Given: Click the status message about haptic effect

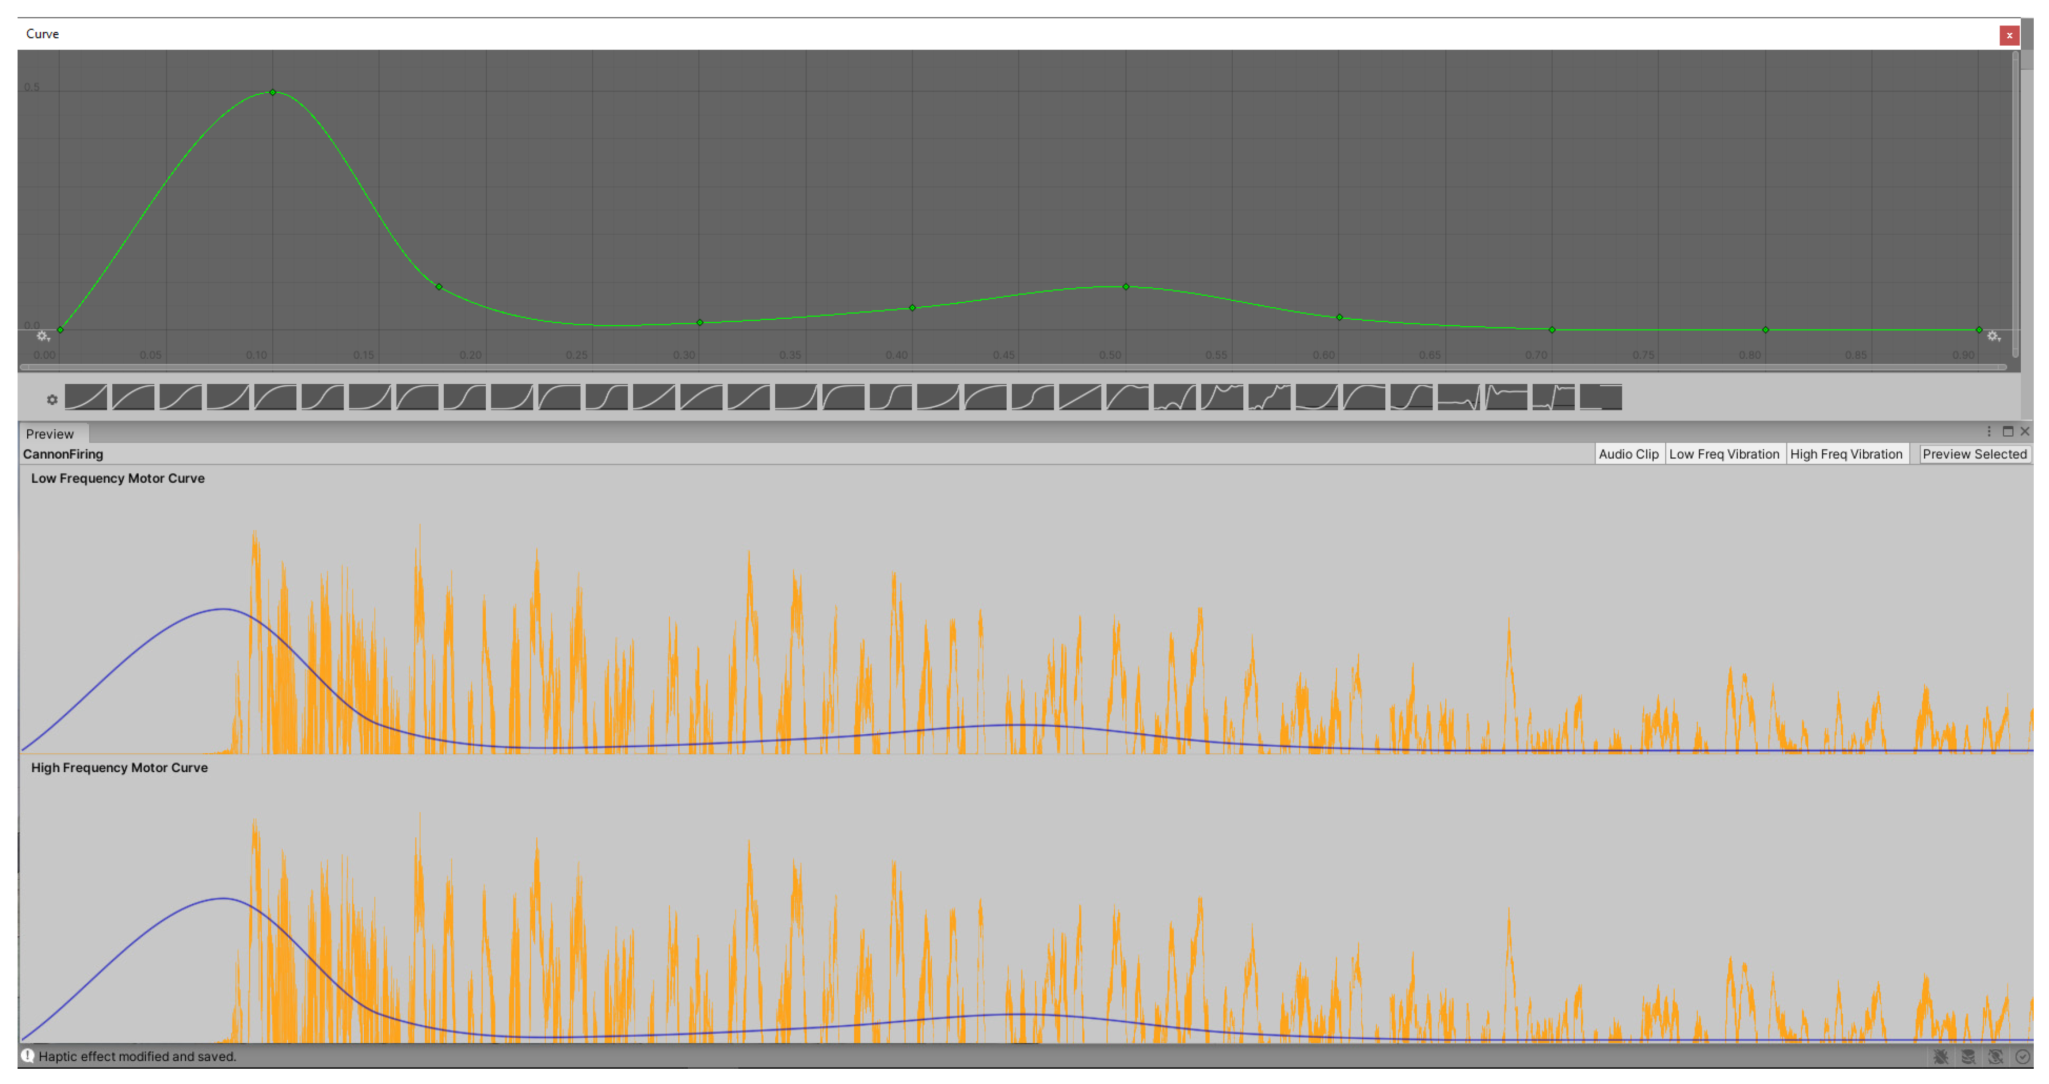Looking at the screenshot, I should click(137, 1056).
